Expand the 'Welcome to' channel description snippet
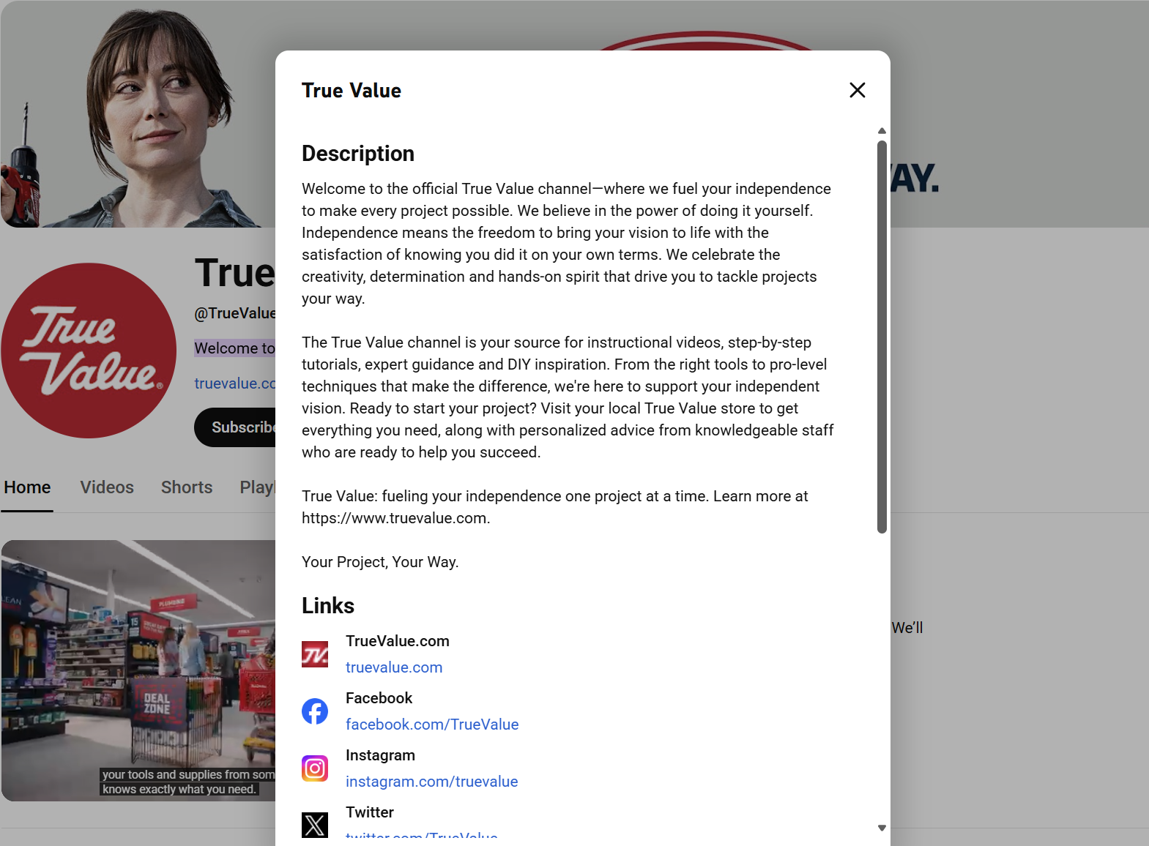1149x846 pixels. click(234, 348)
